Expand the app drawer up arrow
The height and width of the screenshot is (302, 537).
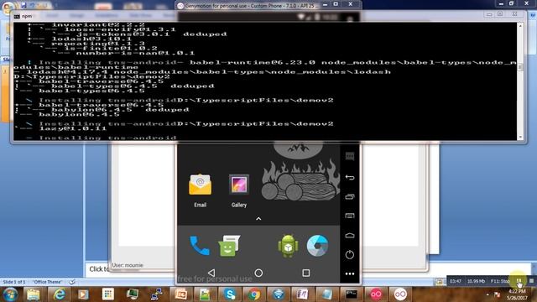pyautogui.click(x=258, y=218)
